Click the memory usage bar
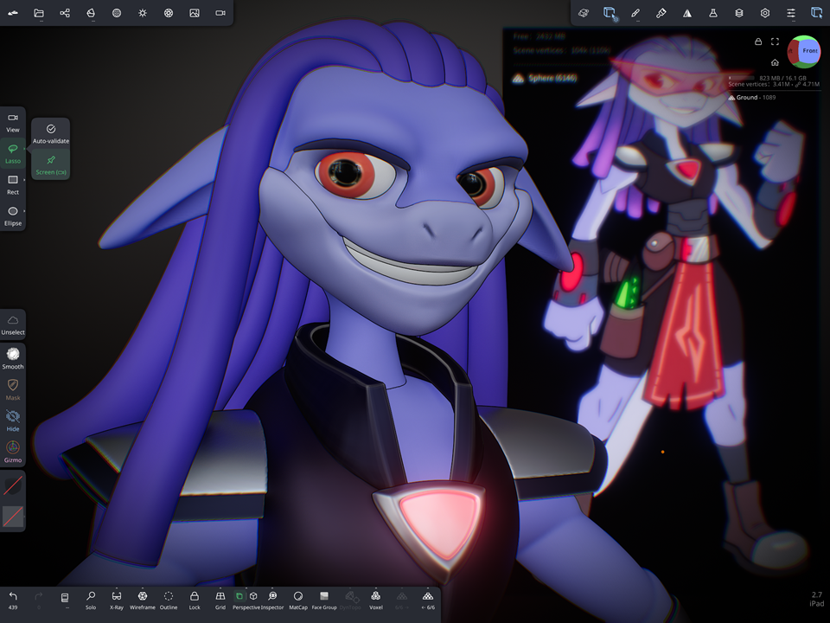Viewport: 830px width, 623px height. pyautogui.click(x=742, y=78)
